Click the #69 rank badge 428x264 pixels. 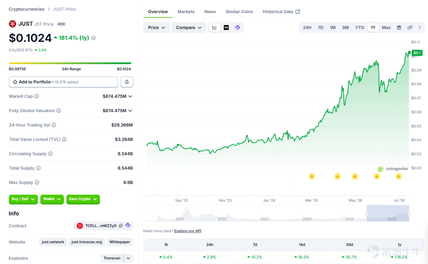coord(61,24)
